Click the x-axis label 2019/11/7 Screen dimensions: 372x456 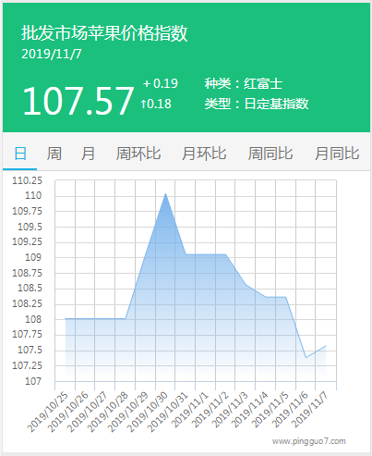click(310, 410)
